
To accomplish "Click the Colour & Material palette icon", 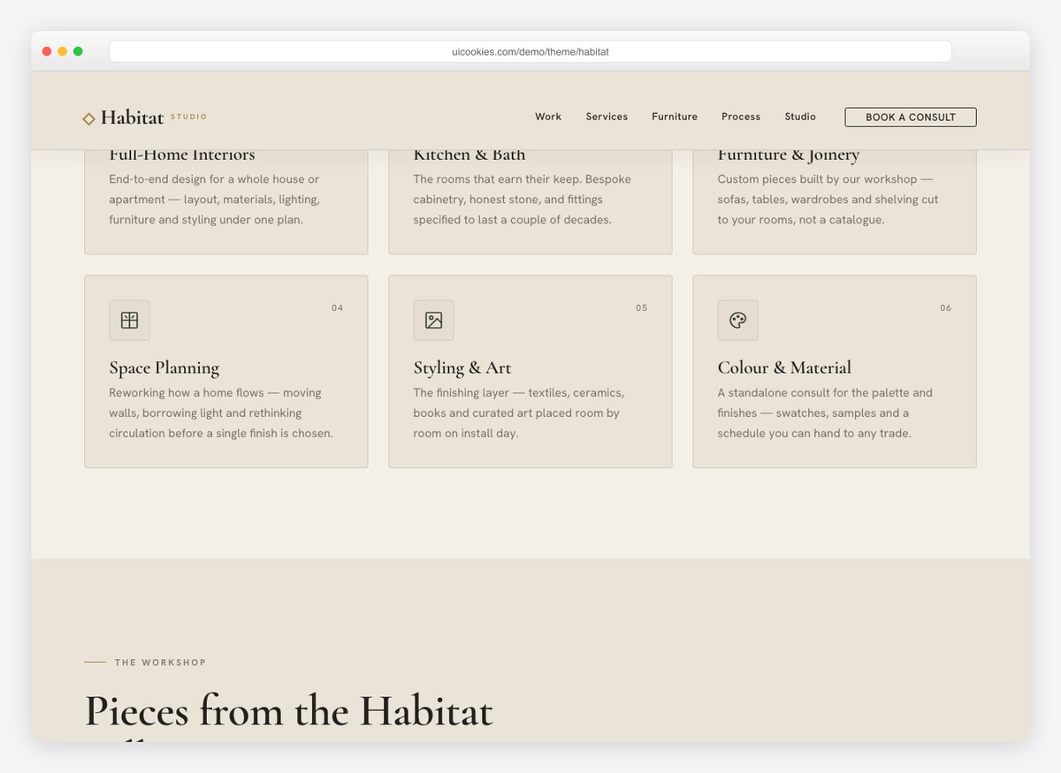I will tap(737, 320).
